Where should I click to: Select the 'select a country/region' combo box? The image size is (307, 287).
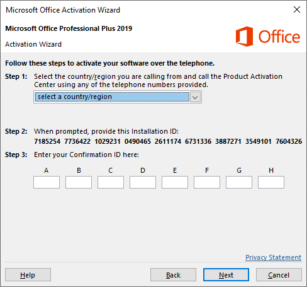[118, 97]
